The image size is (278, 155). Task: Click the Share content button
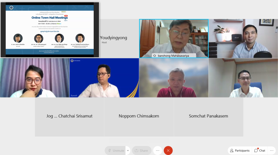coord(142,151)
